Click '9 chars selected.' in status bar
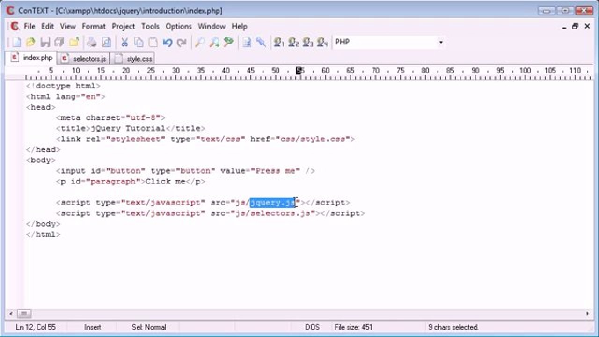599x337 pixels. (x=453, y=327)
